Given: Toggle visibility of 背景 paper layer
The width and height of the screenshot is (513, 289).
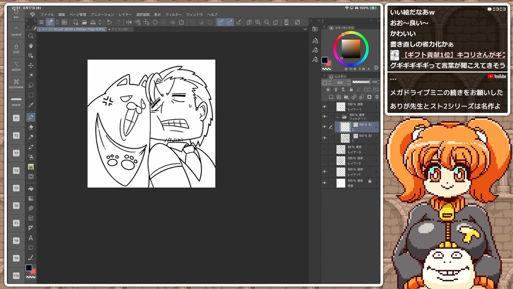Looking at the screenshot, I should point(324,183).
